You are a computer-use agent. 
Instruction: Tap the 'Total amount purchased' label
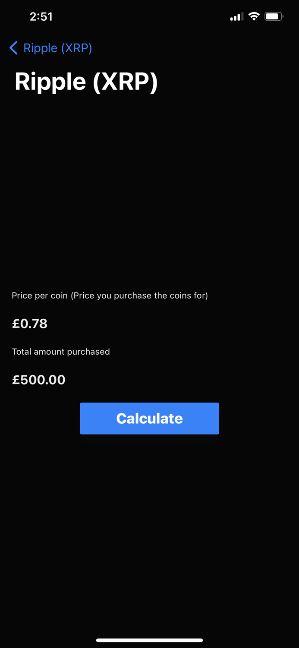pyautogui.click(x=61, y=351)
